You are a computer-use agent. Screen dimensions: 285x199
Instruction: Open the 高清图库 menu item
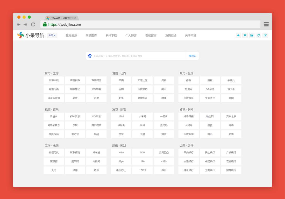click(x=91, y=35)
